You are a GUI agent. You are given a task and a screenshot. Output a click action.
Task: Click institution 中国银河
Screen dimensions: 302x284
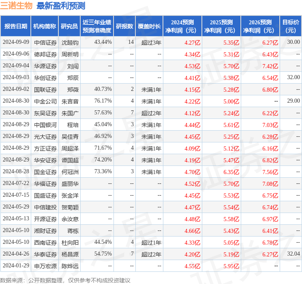45,125
